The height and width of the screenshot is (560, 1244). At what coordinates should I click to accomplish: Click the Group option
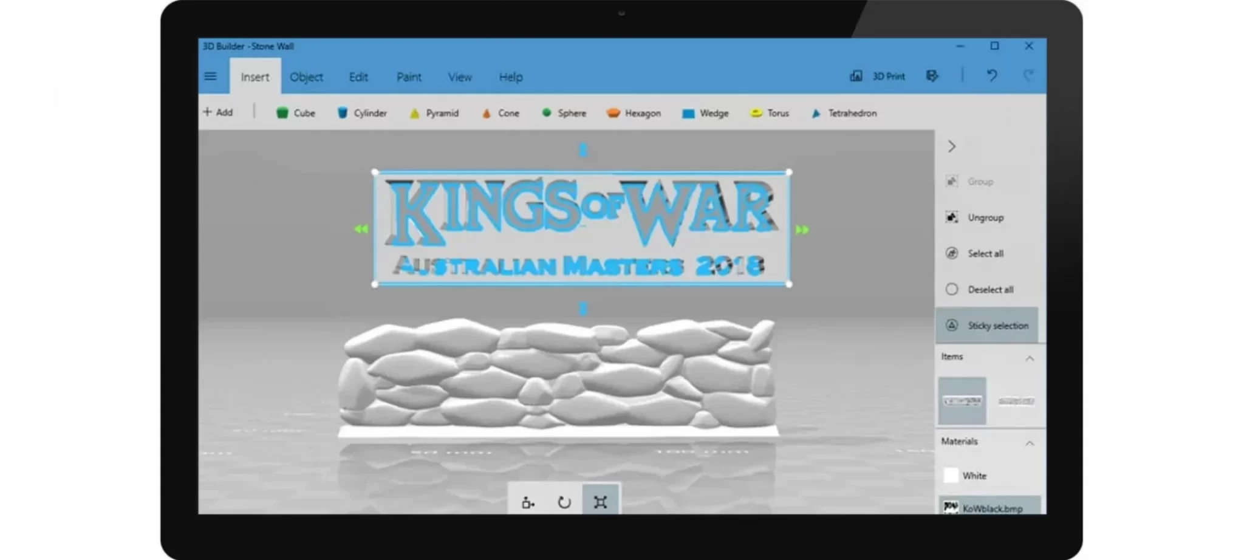tap(970, 182)
